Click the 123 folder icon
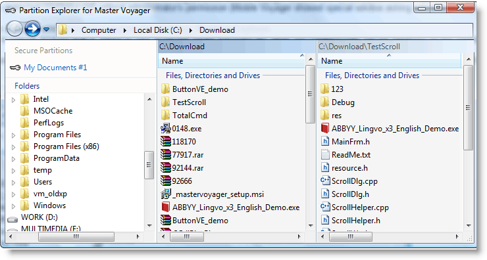 click(324, 89)
